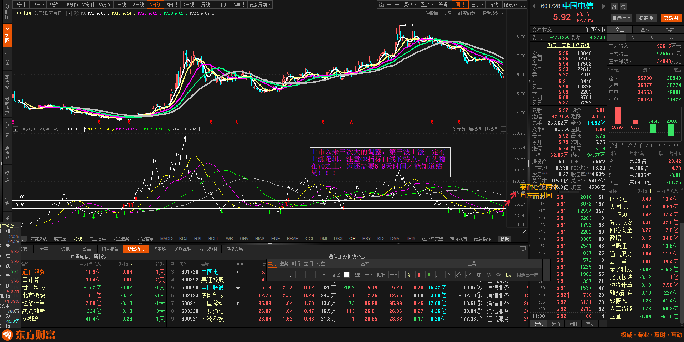Close the drawing tools panel
The height and width of the screenshot is (342, 684).
pos(546,264)
